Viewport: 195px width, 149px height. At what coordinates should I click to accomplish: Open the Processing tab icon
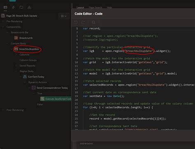[21, 7]
